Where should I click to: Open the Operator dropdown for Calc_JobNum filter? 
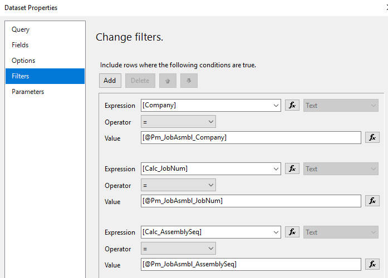pos(178,185)
